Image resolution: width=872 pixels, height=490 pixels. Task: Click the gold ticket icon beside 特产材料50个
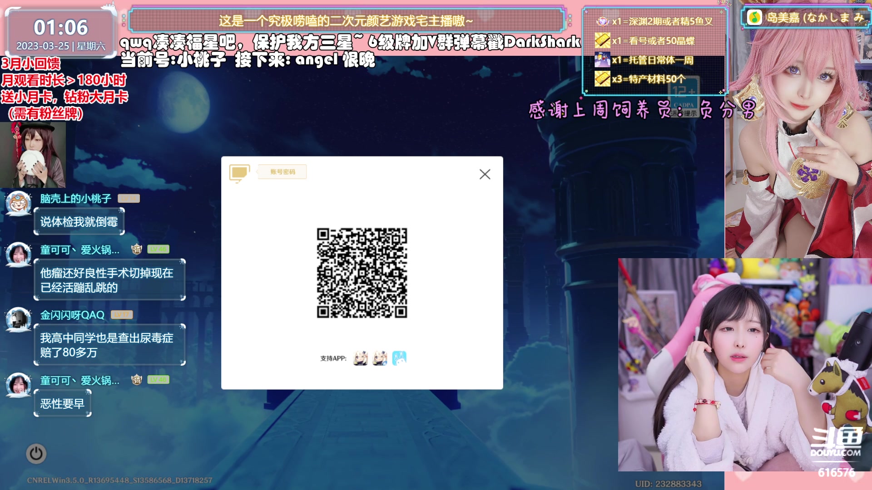tap(602, 79)
